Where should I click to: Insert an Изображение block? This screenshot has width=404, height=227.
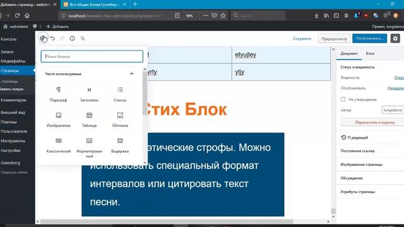click(59, 120)
